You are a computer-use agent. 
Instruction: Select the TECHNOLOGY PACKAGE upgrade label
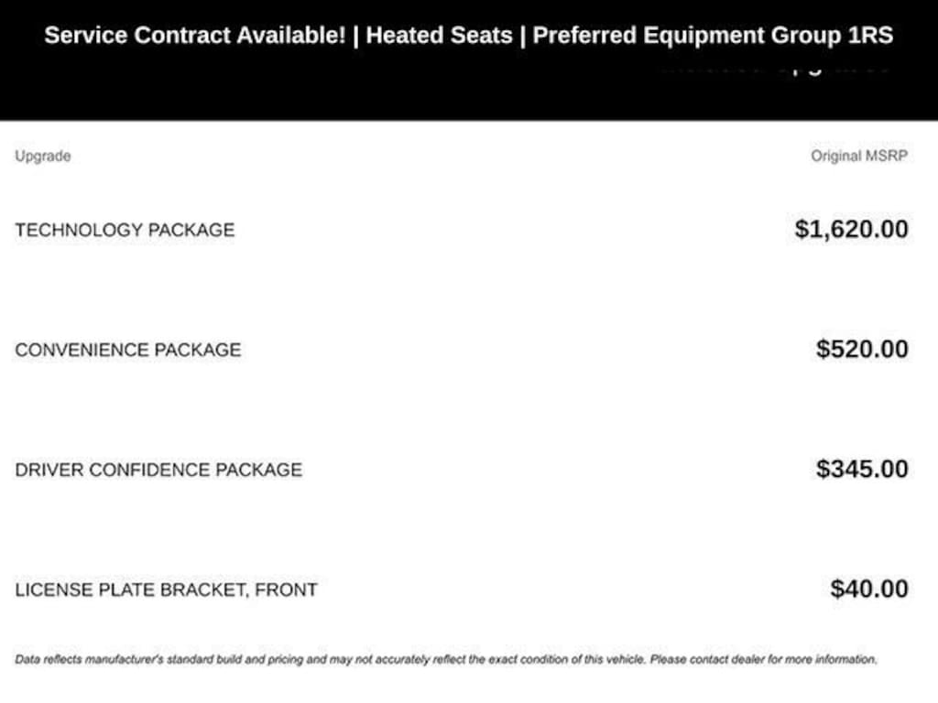click(x=125, y=230)
